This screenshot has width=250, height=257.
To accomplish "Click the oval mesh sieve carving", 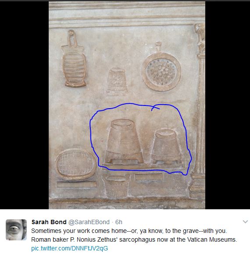I will 76,165.
